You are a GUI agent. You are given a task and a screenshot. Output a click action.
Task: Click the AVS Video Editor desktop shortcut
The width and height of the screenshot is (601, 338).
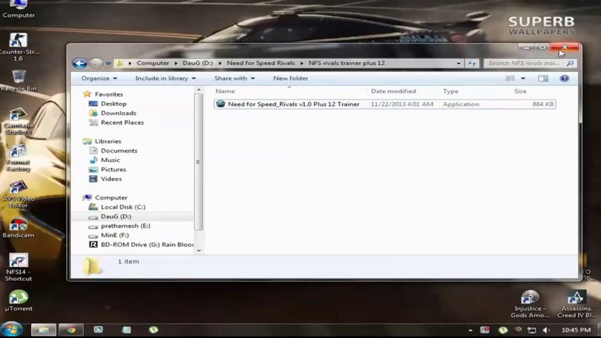pos(18,194)
